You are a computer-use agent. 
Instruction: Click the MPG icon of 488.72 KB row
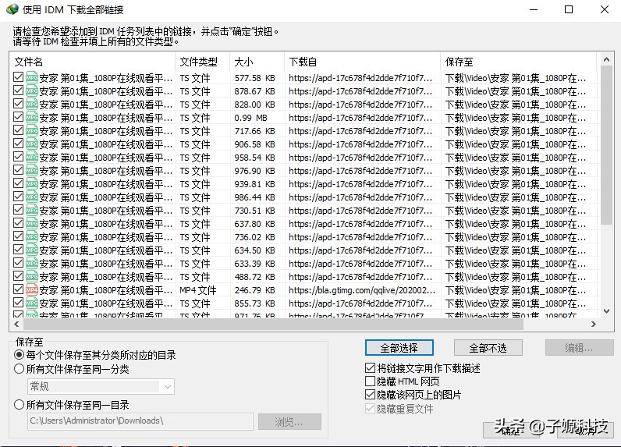click(32, 276)
